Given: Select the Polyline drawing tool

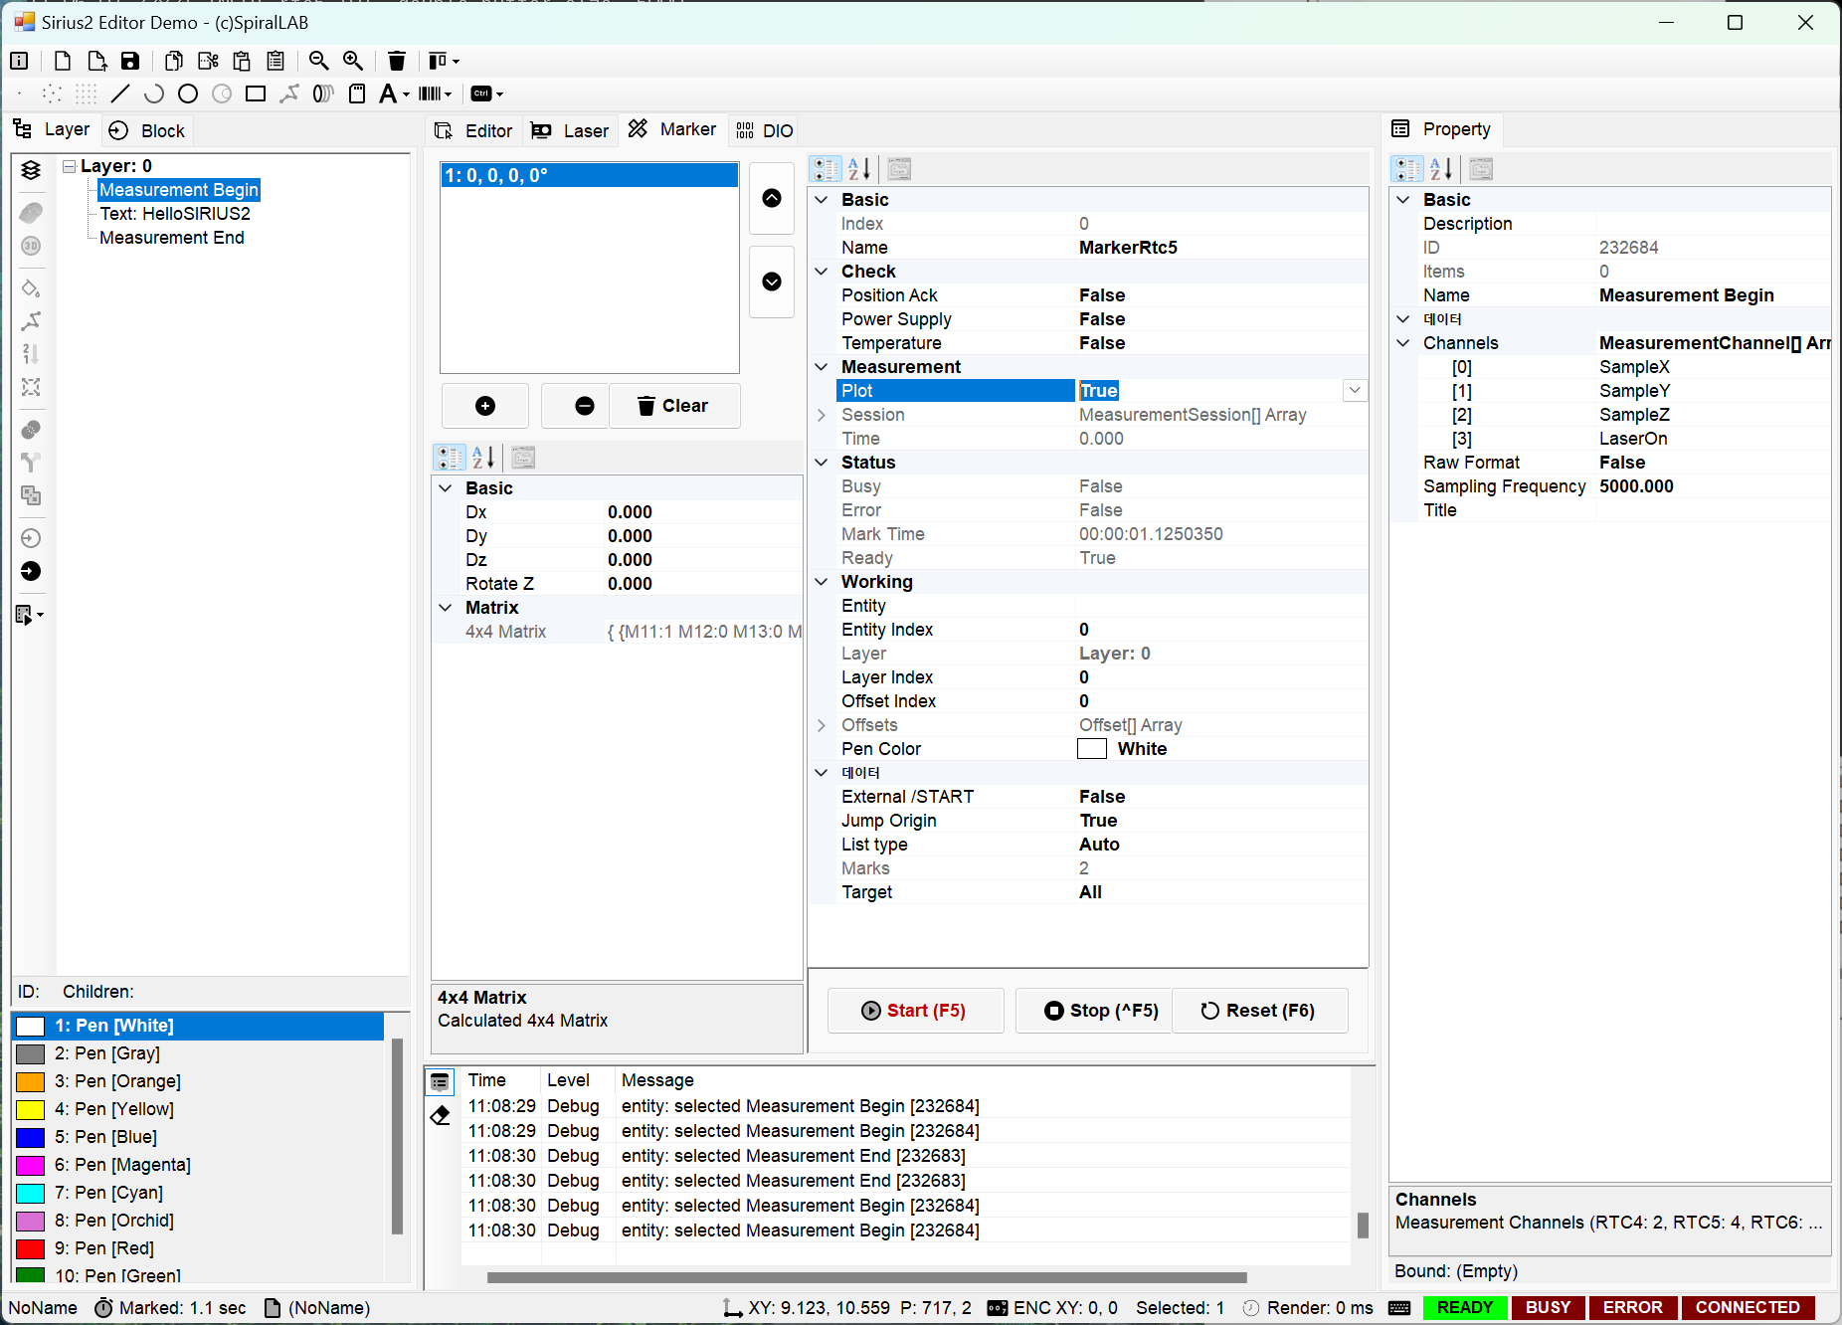Looking at the screenshot, I should click(x=289, y=94).
